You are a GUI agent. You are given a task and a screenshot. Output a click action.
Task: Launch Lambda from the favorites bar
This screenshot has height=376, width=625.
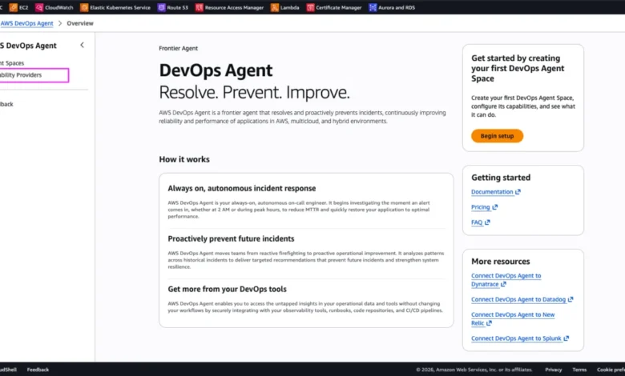point(285,7)
